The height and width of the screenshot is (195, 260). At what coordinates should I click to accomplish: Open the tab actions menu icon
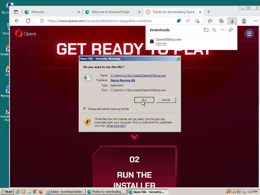tap(16, 12)
